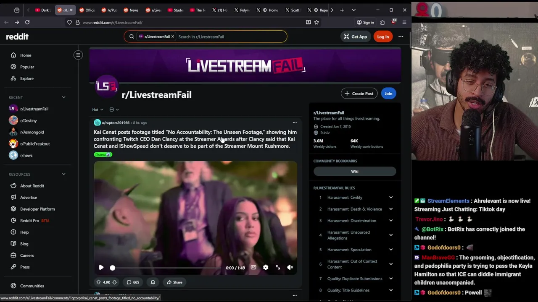Open r/PublicFreakout from recent communities

(34, 144)
